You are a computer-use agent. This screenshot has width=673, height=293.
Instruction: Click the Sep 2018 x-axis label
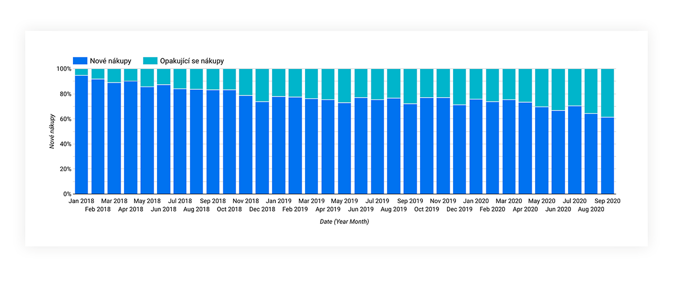coord(213,200)
